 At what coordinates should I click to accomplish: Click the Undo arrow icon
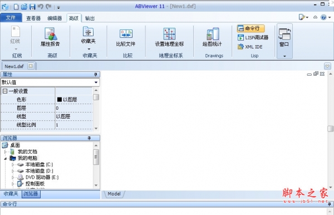(x=41, y=7)
